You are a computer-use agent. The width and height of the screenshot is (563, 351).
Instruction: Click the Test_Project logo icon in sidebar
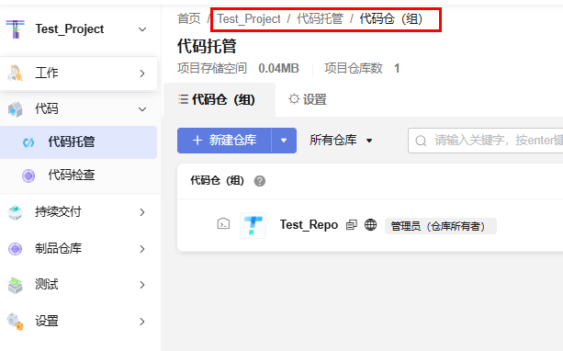tap(15, 29)
